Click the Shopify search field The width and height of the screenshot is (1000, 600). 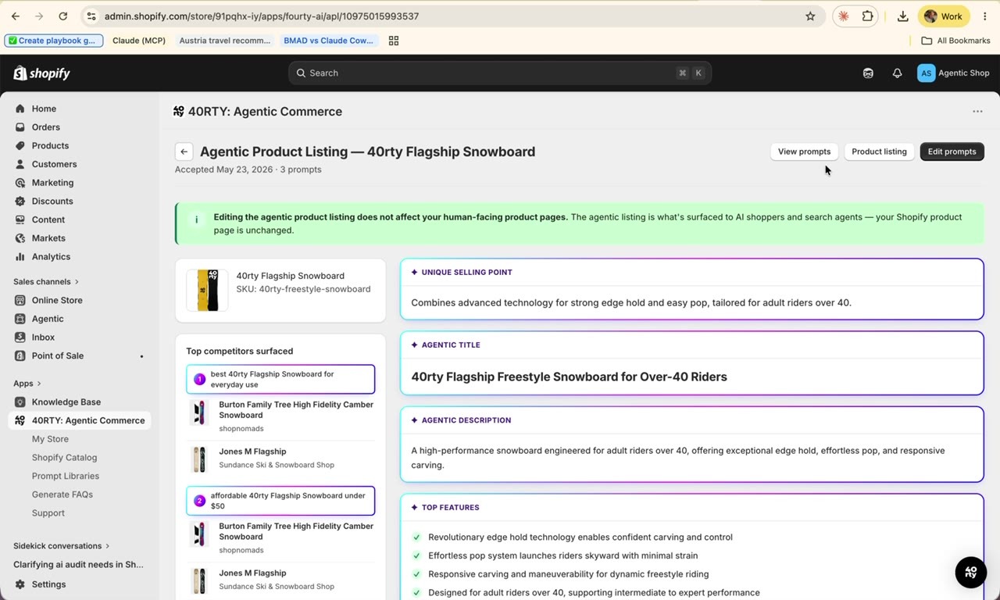pos(500,73)
